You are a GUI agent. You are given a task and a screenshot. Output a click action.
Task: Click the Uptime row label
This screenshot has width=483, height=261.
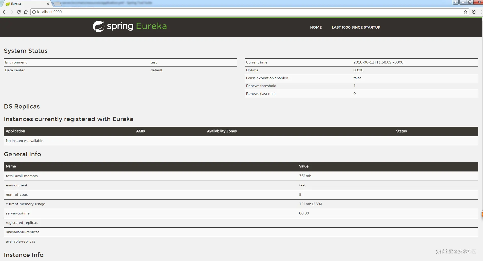[252, 70]
